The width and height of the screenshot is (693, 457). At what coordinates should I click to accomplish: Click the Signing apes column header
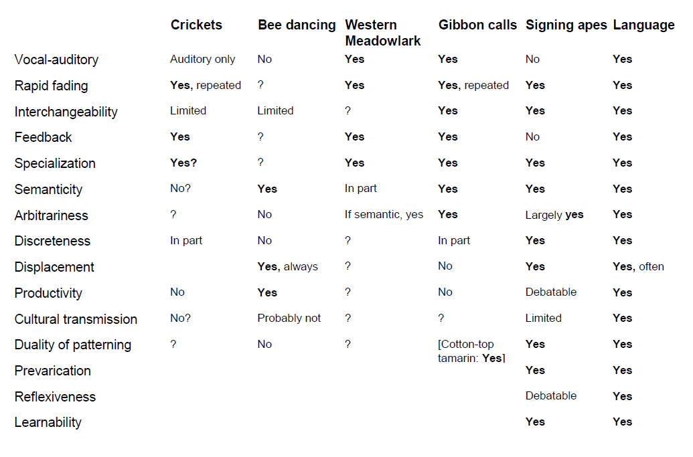tap(566, 25)
